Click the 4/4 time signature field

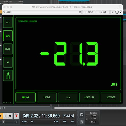(72, 122)
